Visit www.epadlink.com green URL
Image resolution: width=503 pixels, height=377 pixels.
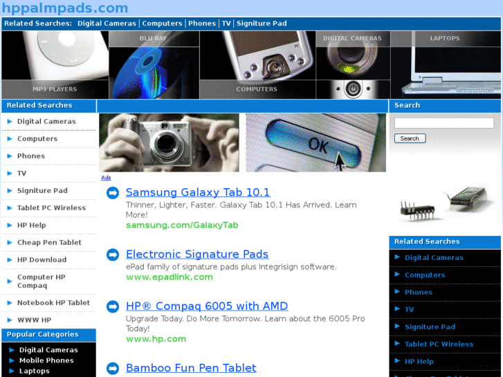[170, 277]
